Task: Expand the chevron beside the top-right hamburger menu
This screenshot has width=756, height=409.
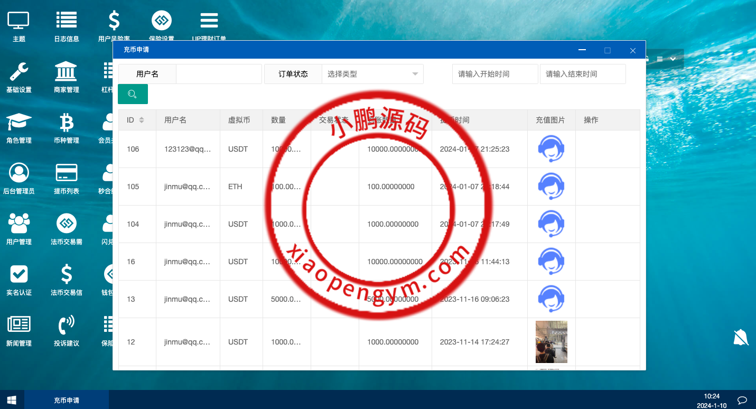Action: [673, 59]
